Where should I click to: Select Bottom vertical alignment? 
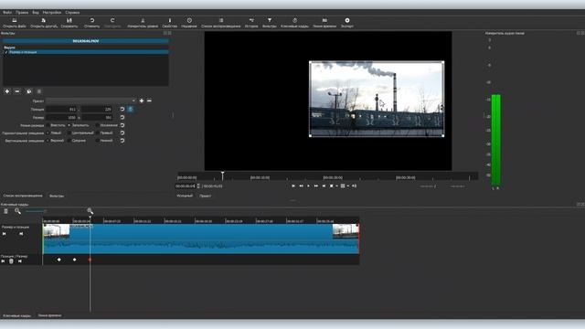coord(98,141)
